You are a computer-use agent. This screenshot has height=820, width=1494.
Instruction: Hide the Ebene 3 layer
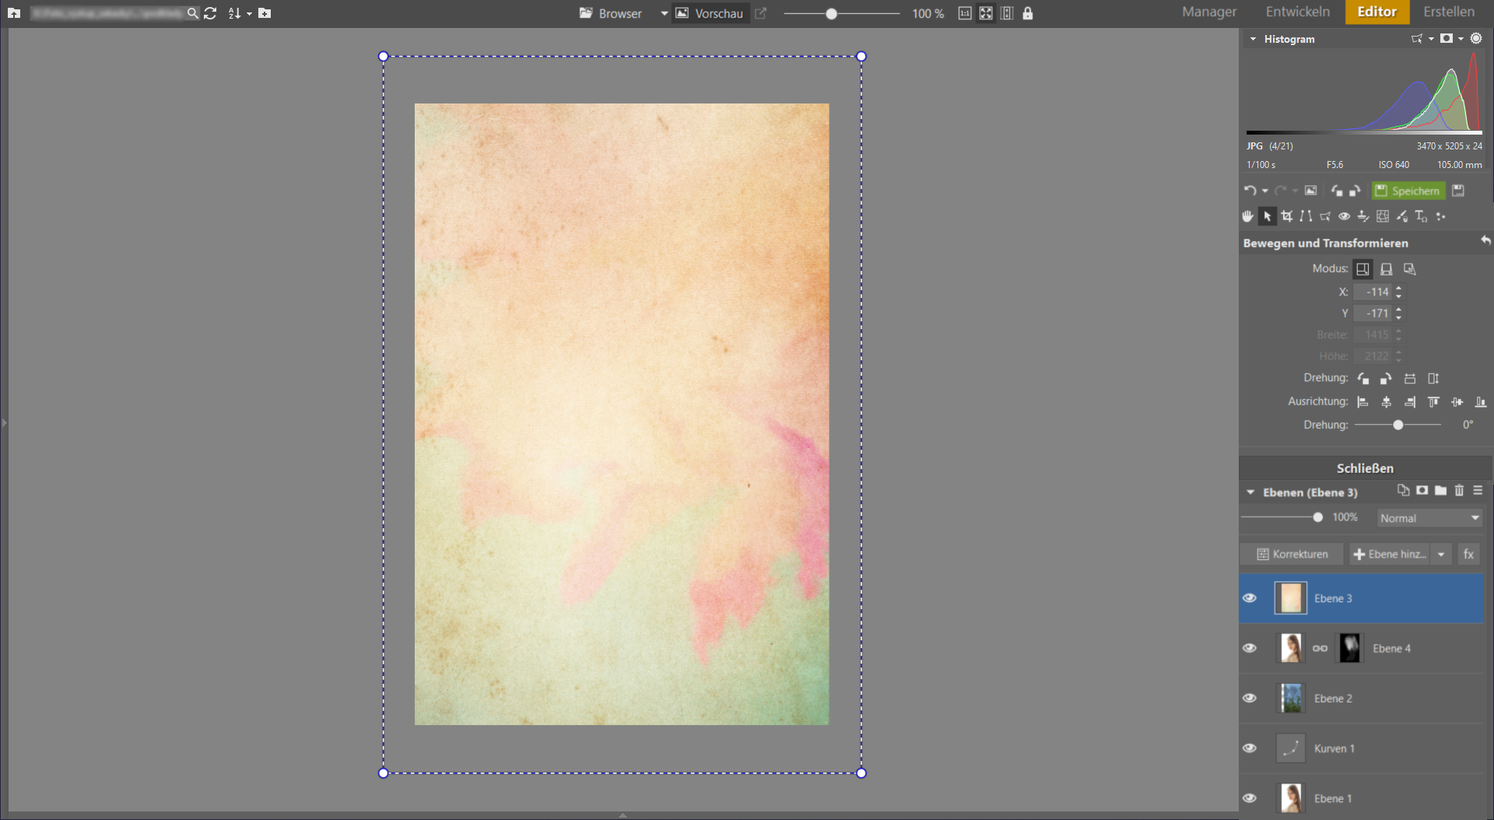(x=1250, y=598)
